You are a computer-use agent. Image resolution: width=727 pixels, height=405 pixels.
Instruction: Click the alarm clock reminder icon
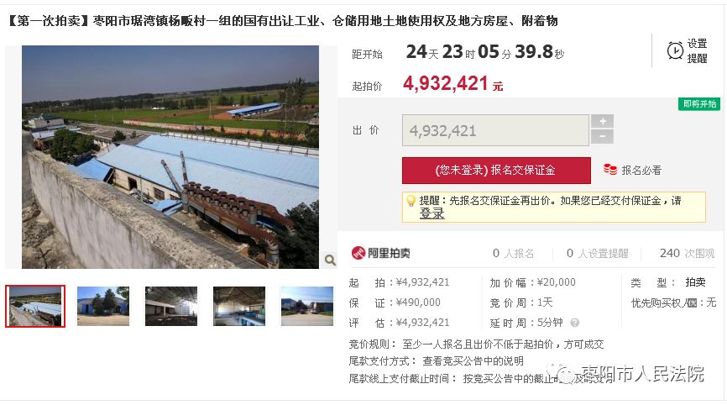coord(675,50)
